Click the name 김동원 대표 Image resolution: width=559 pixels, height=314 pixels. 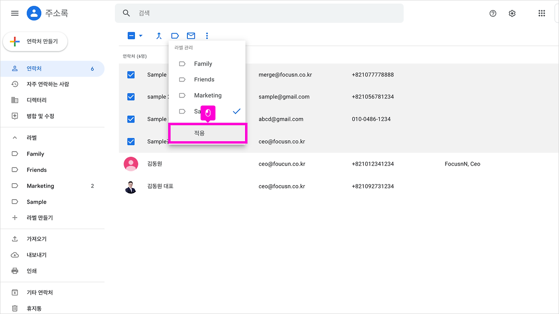pyautogui.click(x=160, y=186)
